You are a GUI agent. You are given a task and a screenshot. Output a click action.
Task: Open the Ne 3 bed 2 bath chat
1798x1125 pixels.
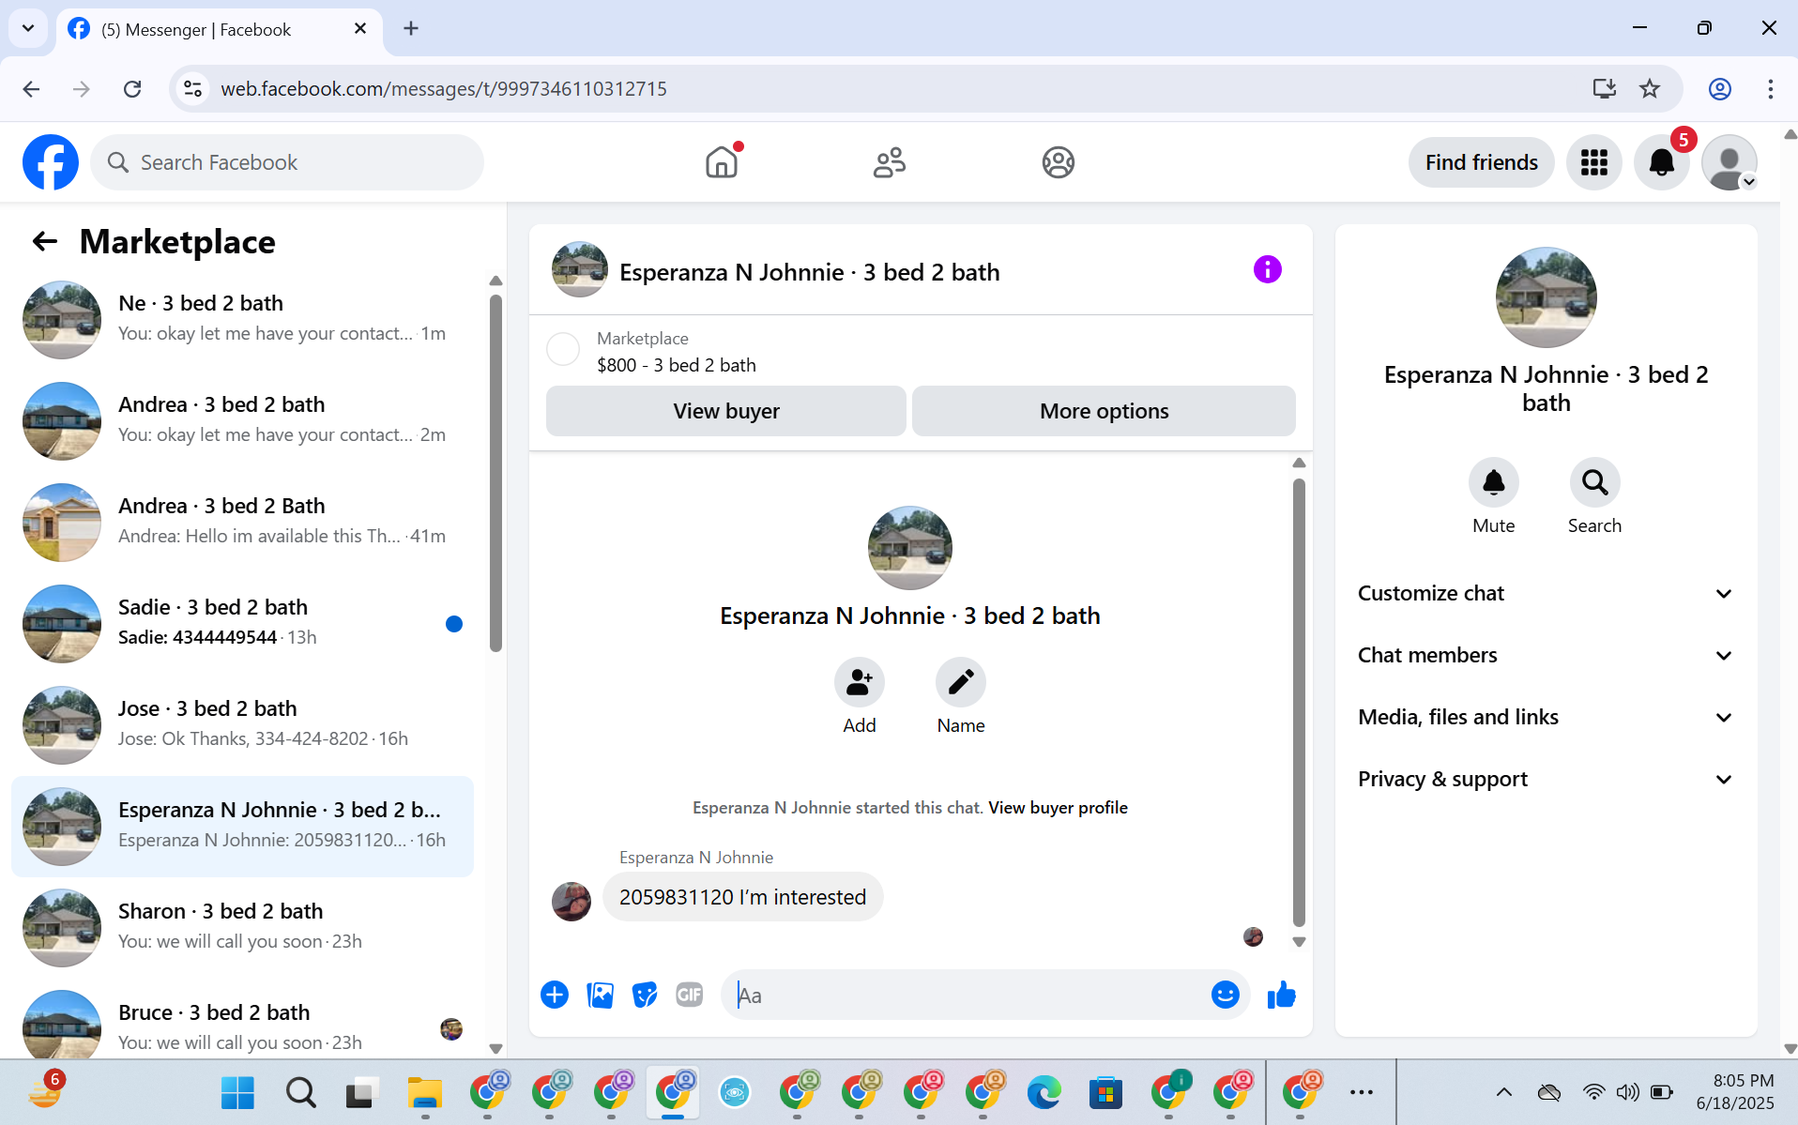coord(242,319)
